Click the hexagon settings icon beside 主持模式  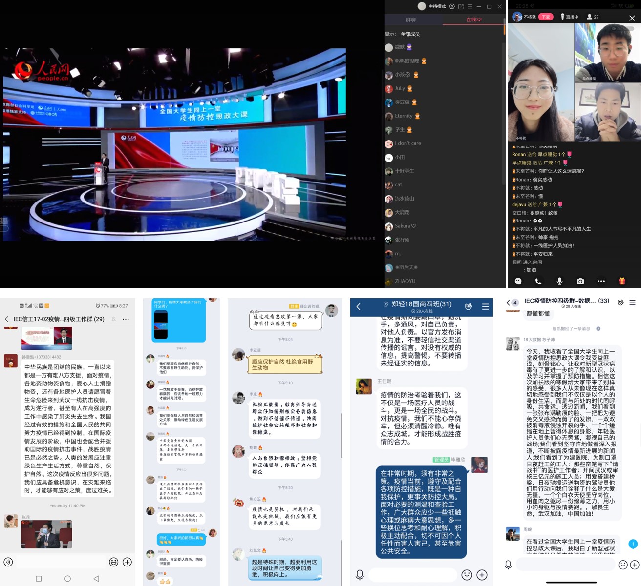click(452, 6)
